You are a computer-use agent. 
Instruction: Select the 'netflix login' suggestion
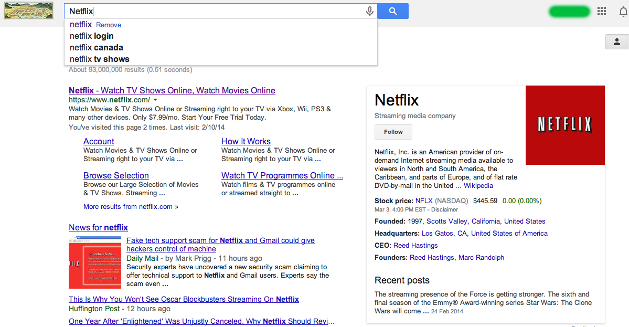(92, 36)
